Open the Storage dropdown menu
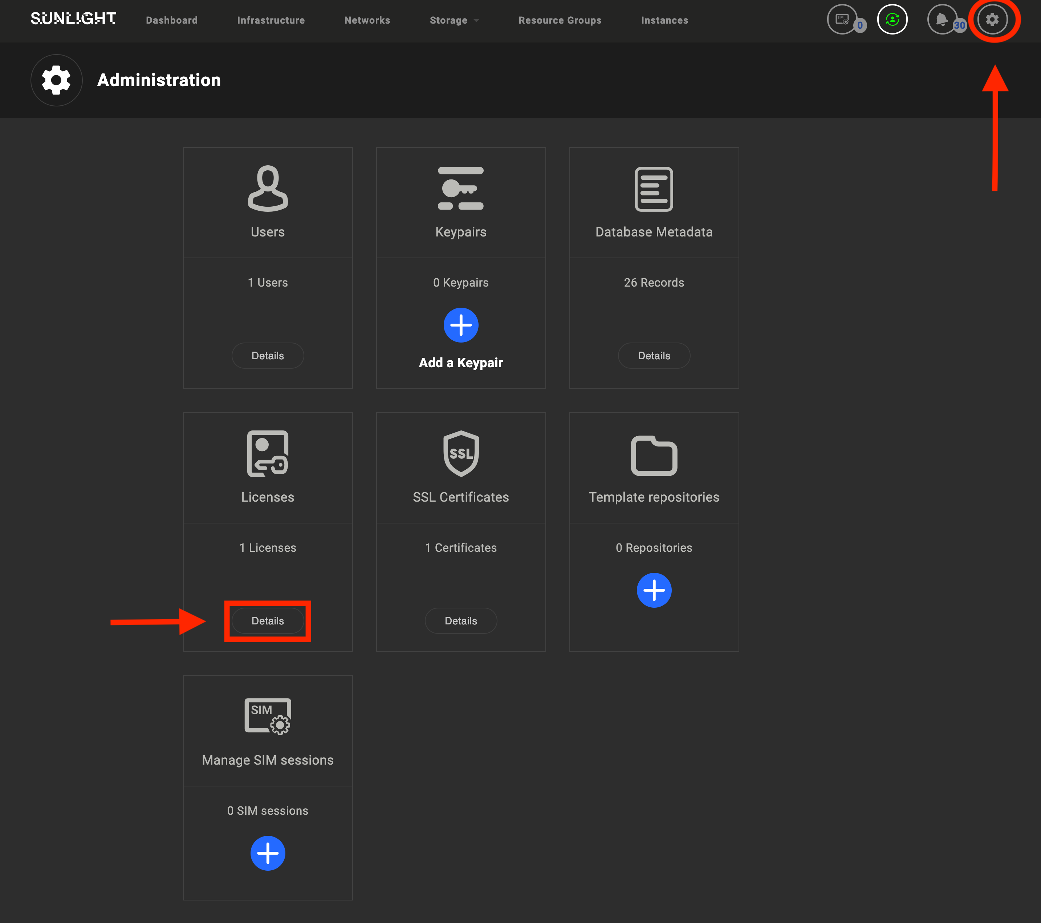The image size is (1041, 923). click(x=455, y=20)
